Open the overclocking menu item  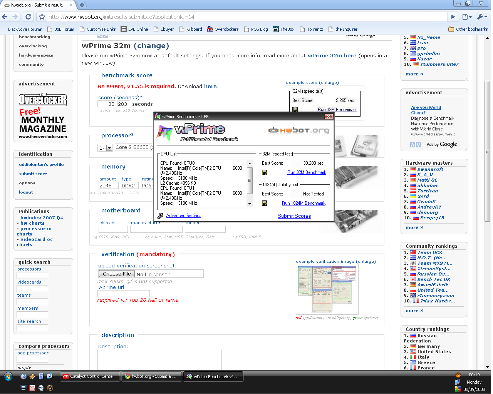(33, 46)
